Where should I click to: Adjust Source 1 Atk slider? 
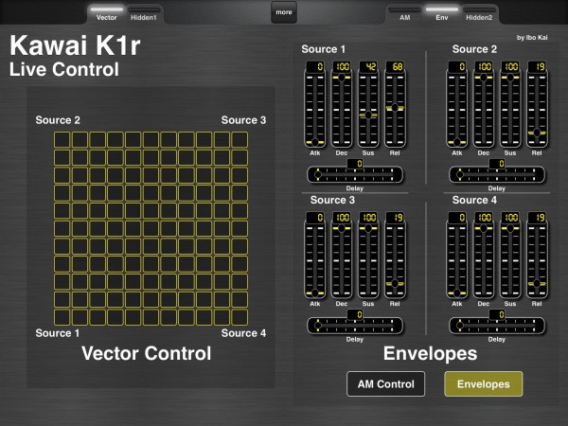click(x=315, y=110)
